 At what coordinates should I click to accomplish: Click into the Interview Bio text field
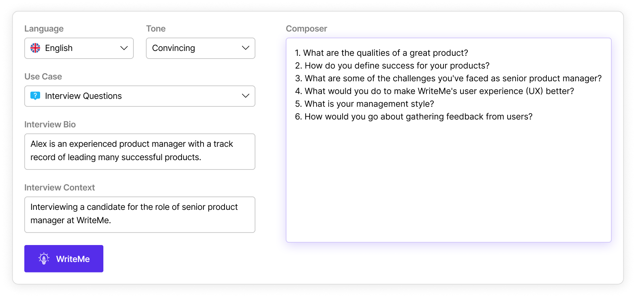(x=139, y=151)
